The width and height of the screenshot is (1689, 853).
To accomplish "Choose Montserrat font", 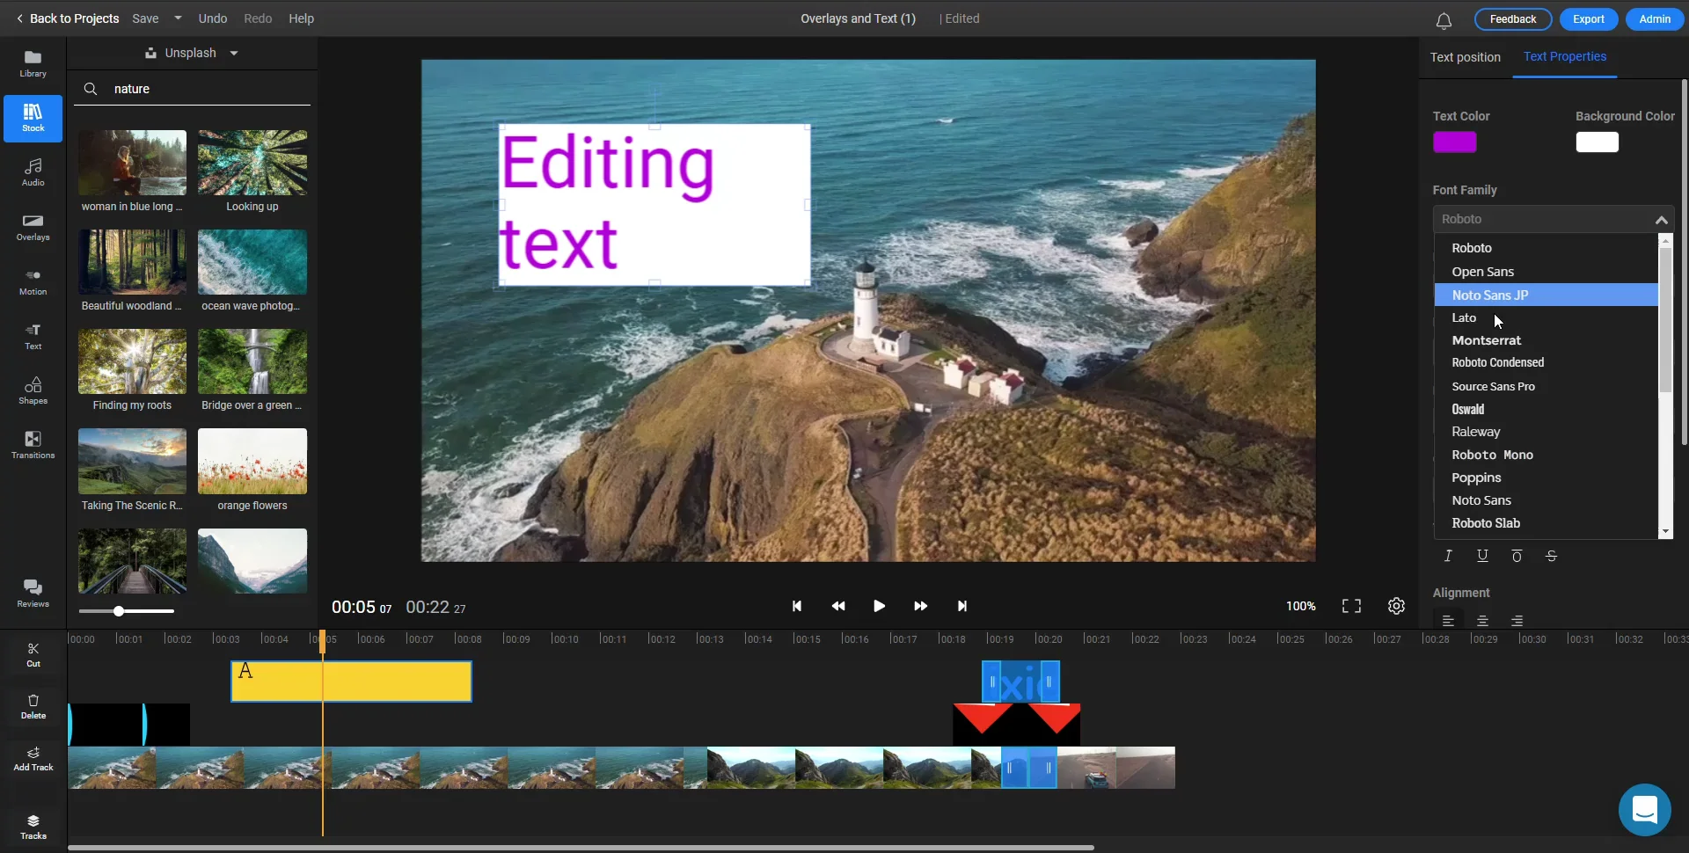I will pyautogui.click(x=1546, y=340).
